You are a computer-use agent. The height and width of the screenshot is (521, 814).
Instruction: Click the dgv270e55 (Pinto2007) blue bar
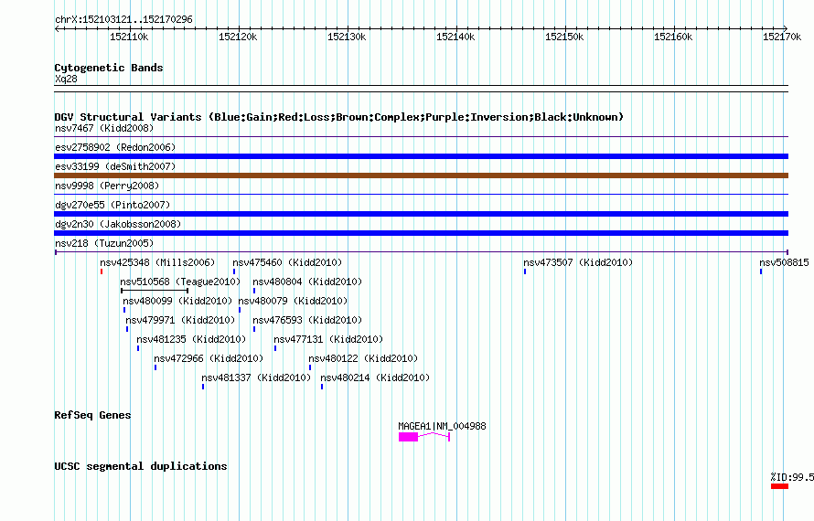[x=421, y=214]
